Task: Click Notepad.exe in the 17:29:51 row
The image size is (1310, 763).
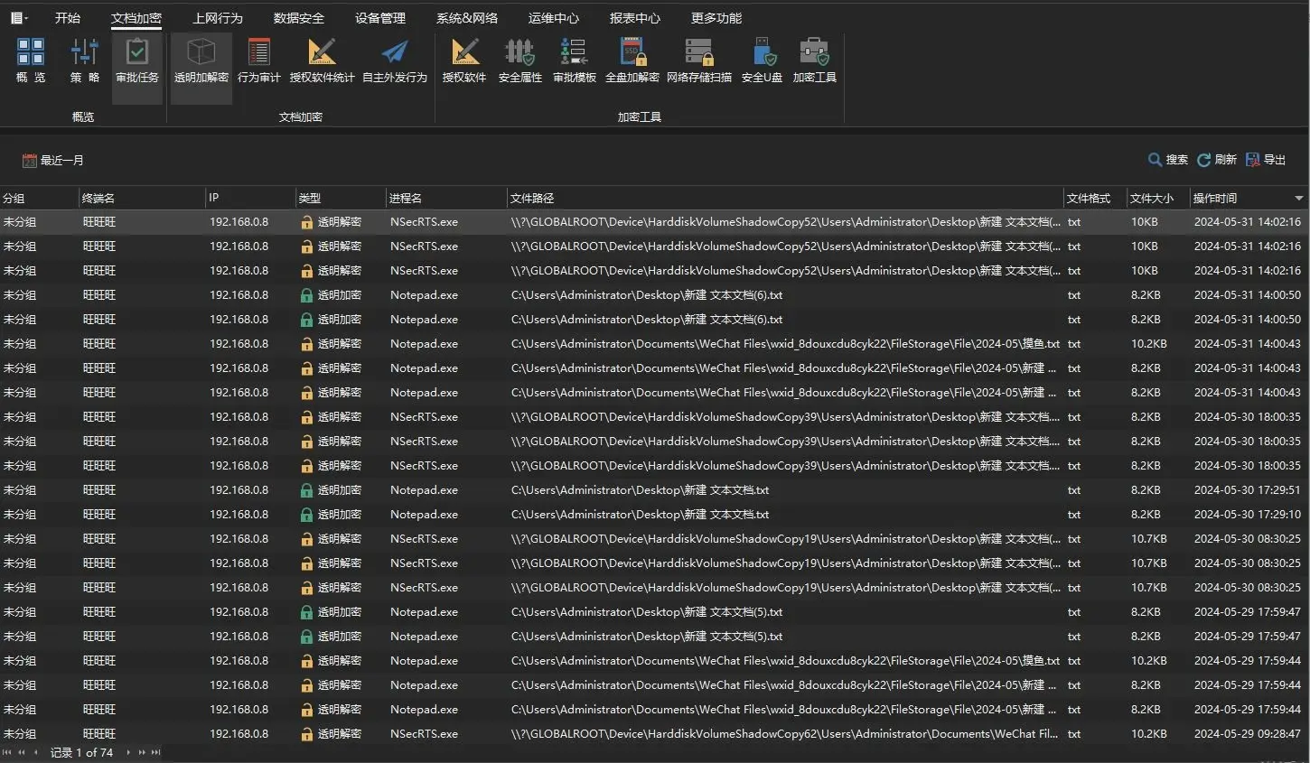Action: coord(424,490)
